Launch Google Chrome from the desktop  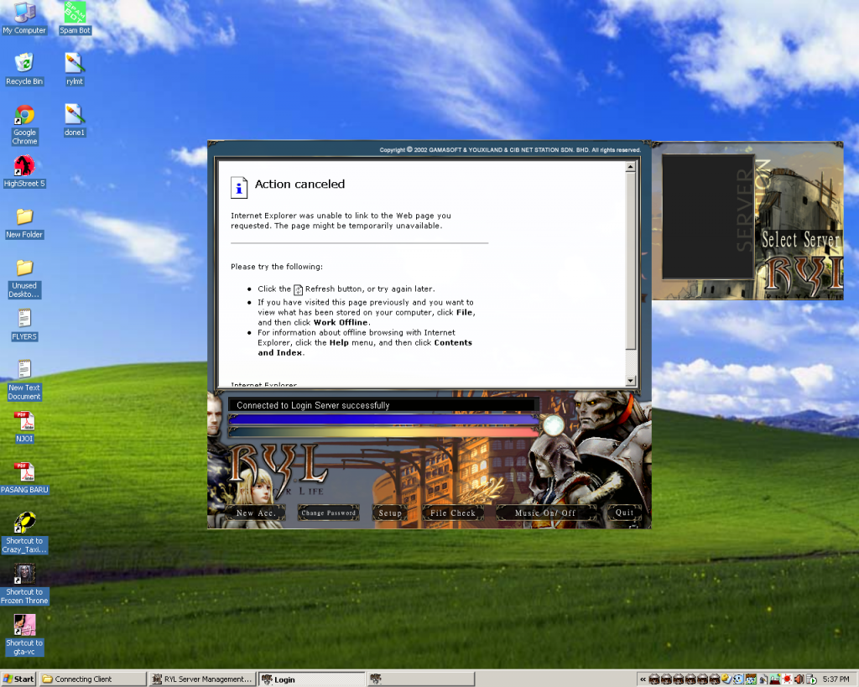pos(24,116)
